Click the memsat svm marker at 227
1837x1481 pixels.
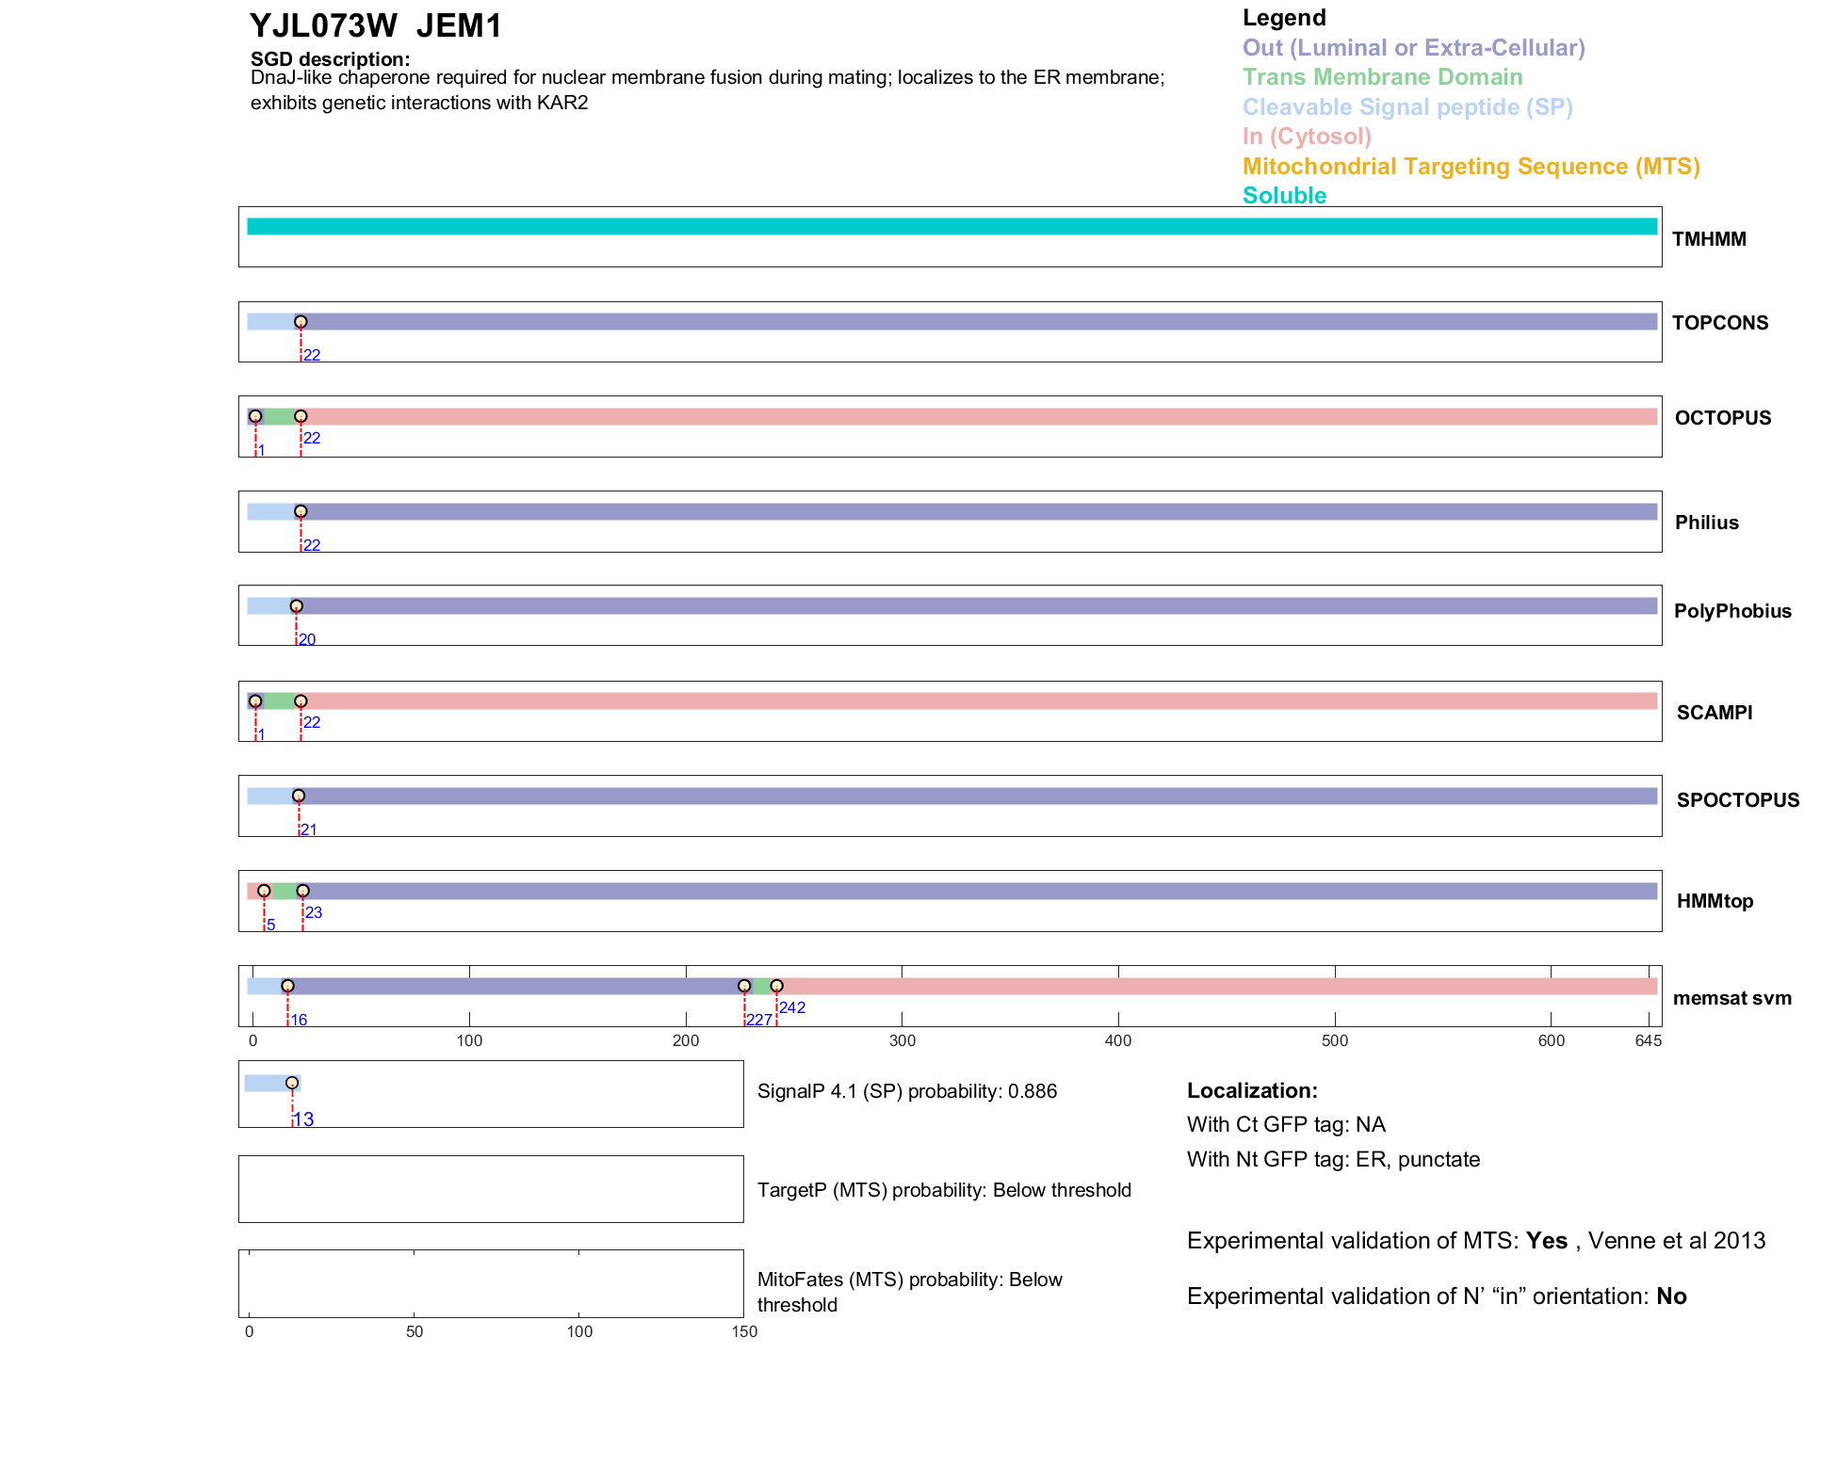[x=744, y=986]
